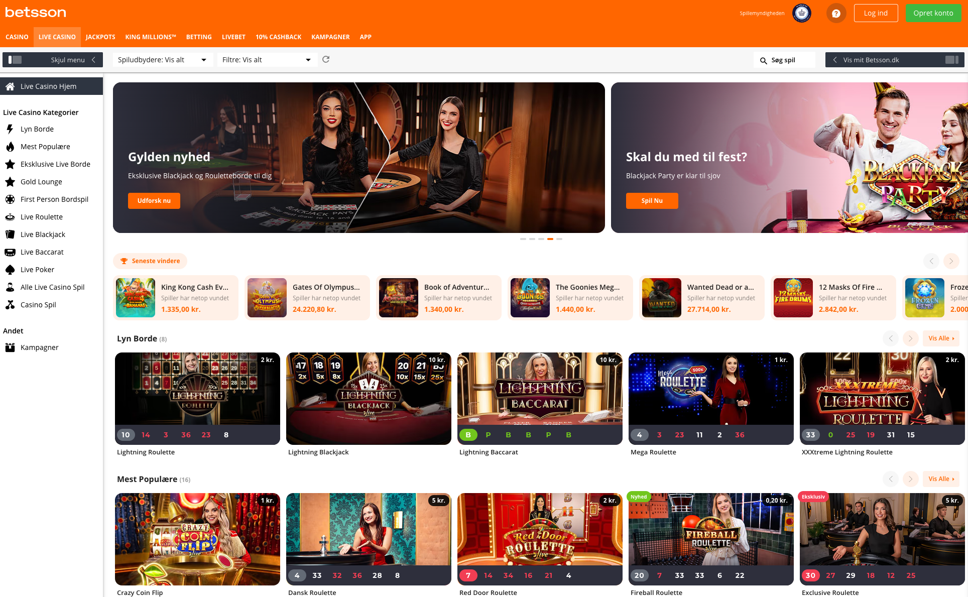Refresh the game filters with the reload icon

pyautogui.click(x=326, y=59)
